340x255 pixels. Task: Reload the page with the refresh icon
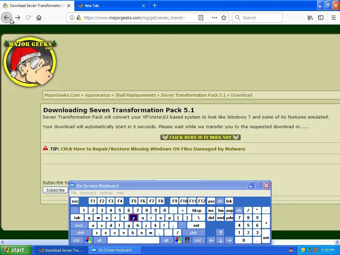click(x=28, y=18)
